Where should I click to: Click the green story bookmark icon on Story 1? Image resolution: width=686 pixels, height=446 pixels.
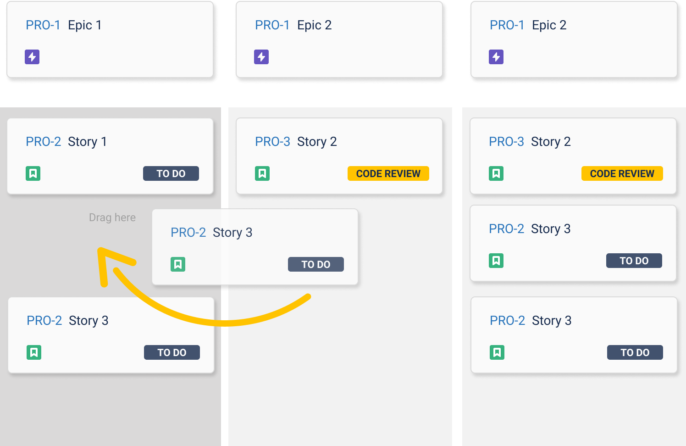click(33, 173)
